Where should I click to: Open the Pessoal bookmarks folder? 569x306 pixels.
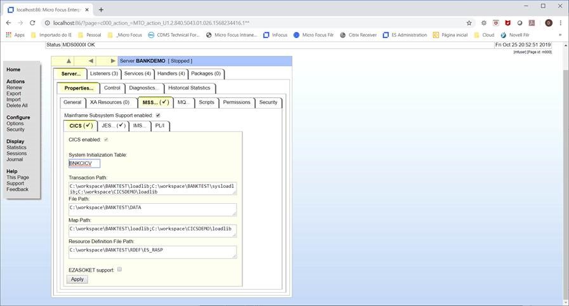tap(89, 35)
